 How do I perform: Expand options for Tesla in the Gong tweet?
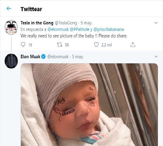pyautogui.click(x=156, y=23)
